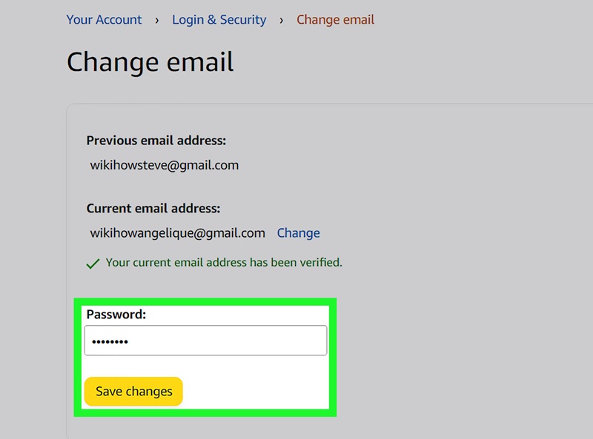Click chevron separator after Your Account
This screenshot has height=439, width=593.
click(x=157, y=21)
